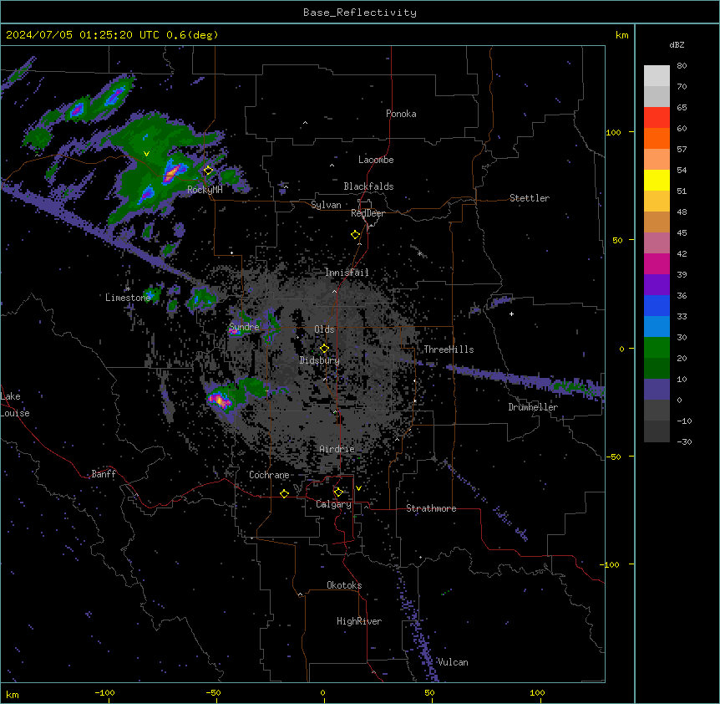Click the asterisk marker above Limestone
The height and width of the screenshot is (704, 720).
pos(128,289)
